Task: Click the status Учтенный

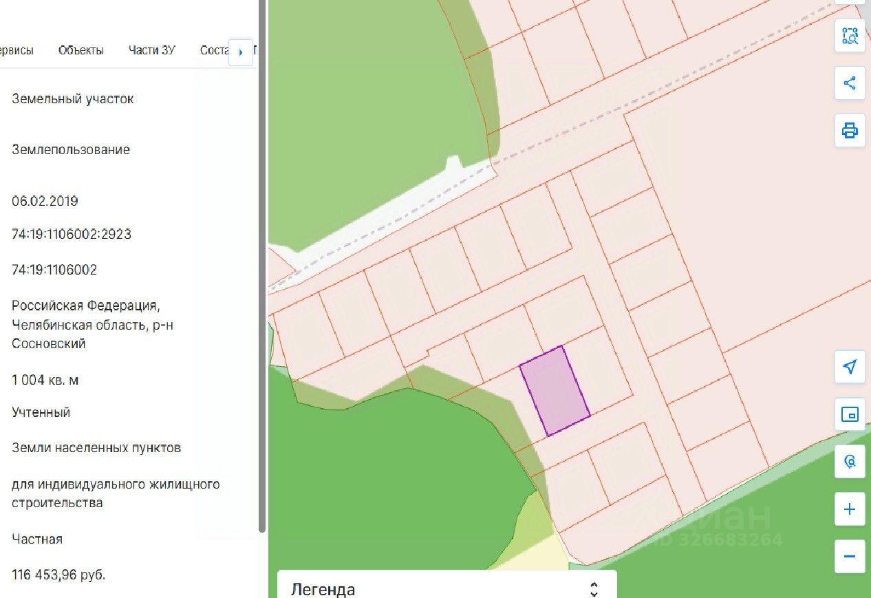Action: click(41, 413)
